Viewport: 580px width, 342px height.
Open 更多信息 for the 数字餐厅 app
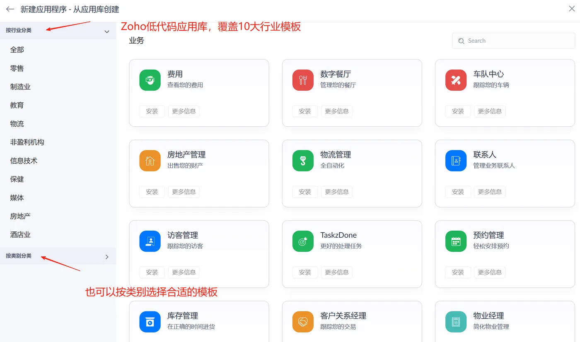pos(336,111)
